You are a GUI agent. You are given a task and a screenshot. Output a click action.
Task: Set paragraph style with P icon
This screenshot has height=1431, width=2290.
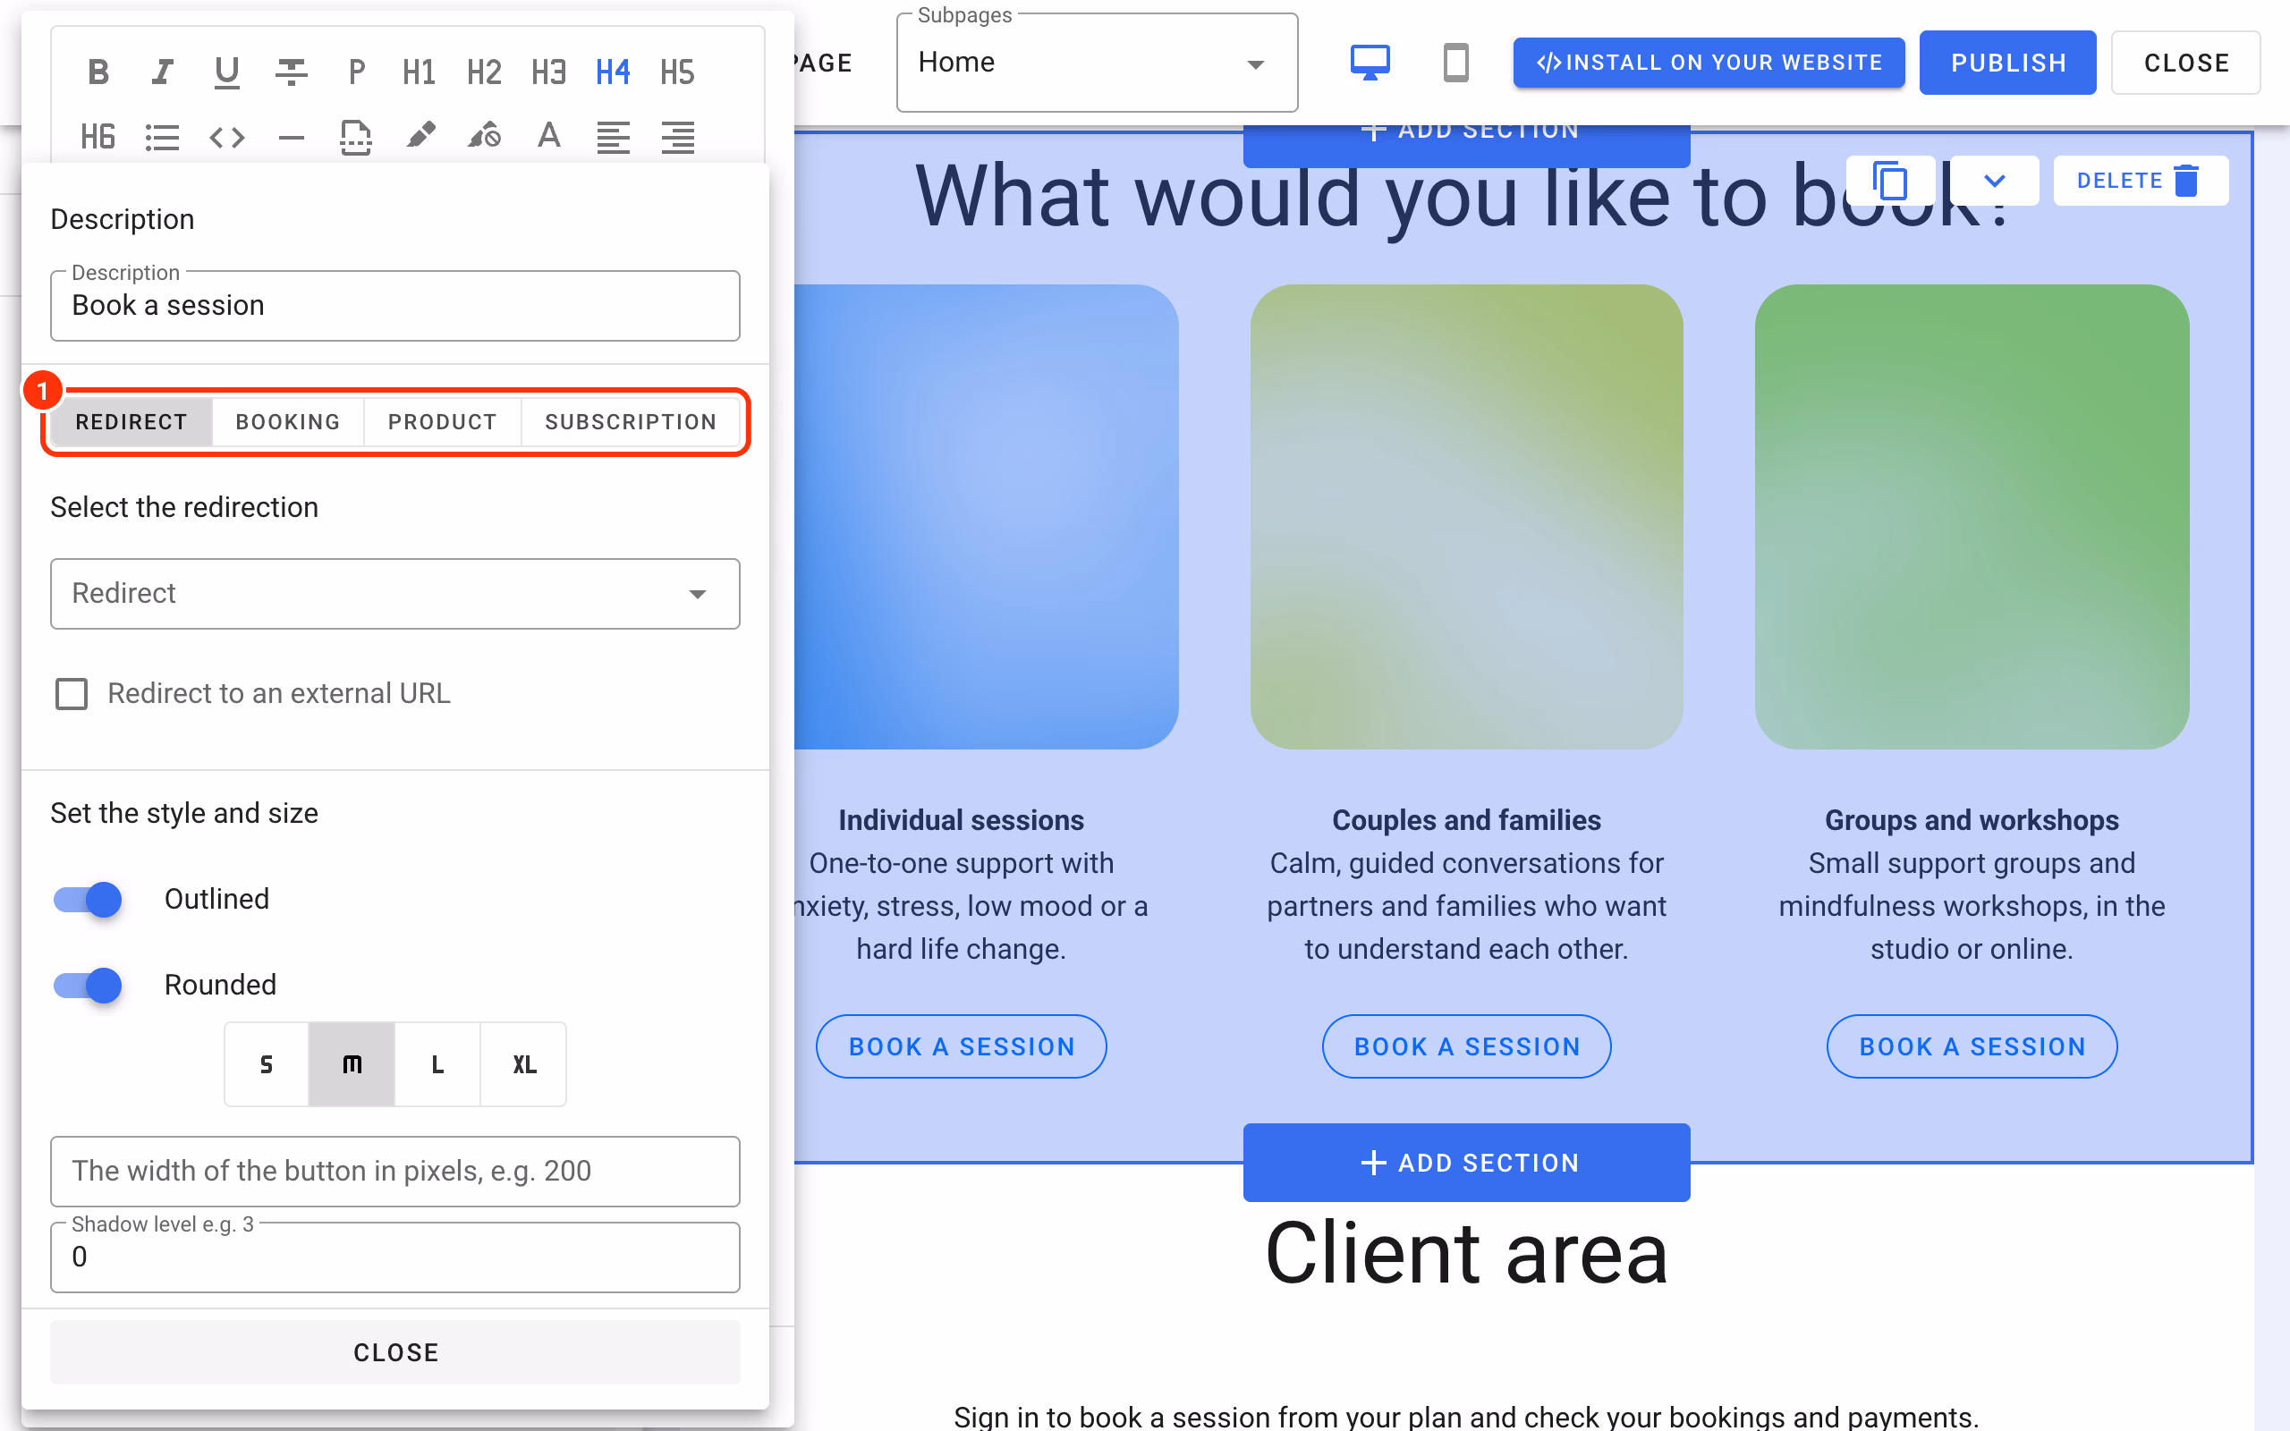(x=356, y=72)
